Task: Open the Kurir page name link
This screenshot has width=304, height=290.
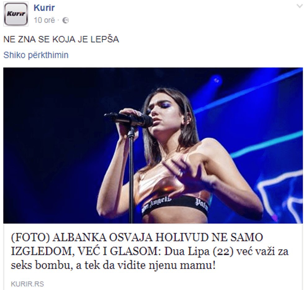Action: 44,8
